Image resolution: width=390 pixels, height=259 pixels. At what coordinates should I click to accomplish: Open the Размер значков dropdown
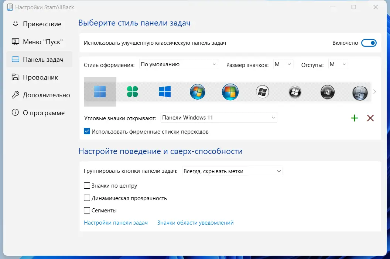[283, 64]
